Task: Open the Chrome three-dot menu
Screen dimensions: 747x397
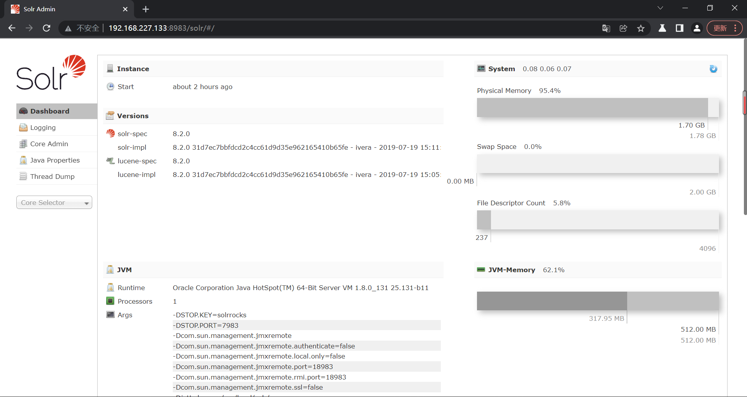Action: point(735,28)
